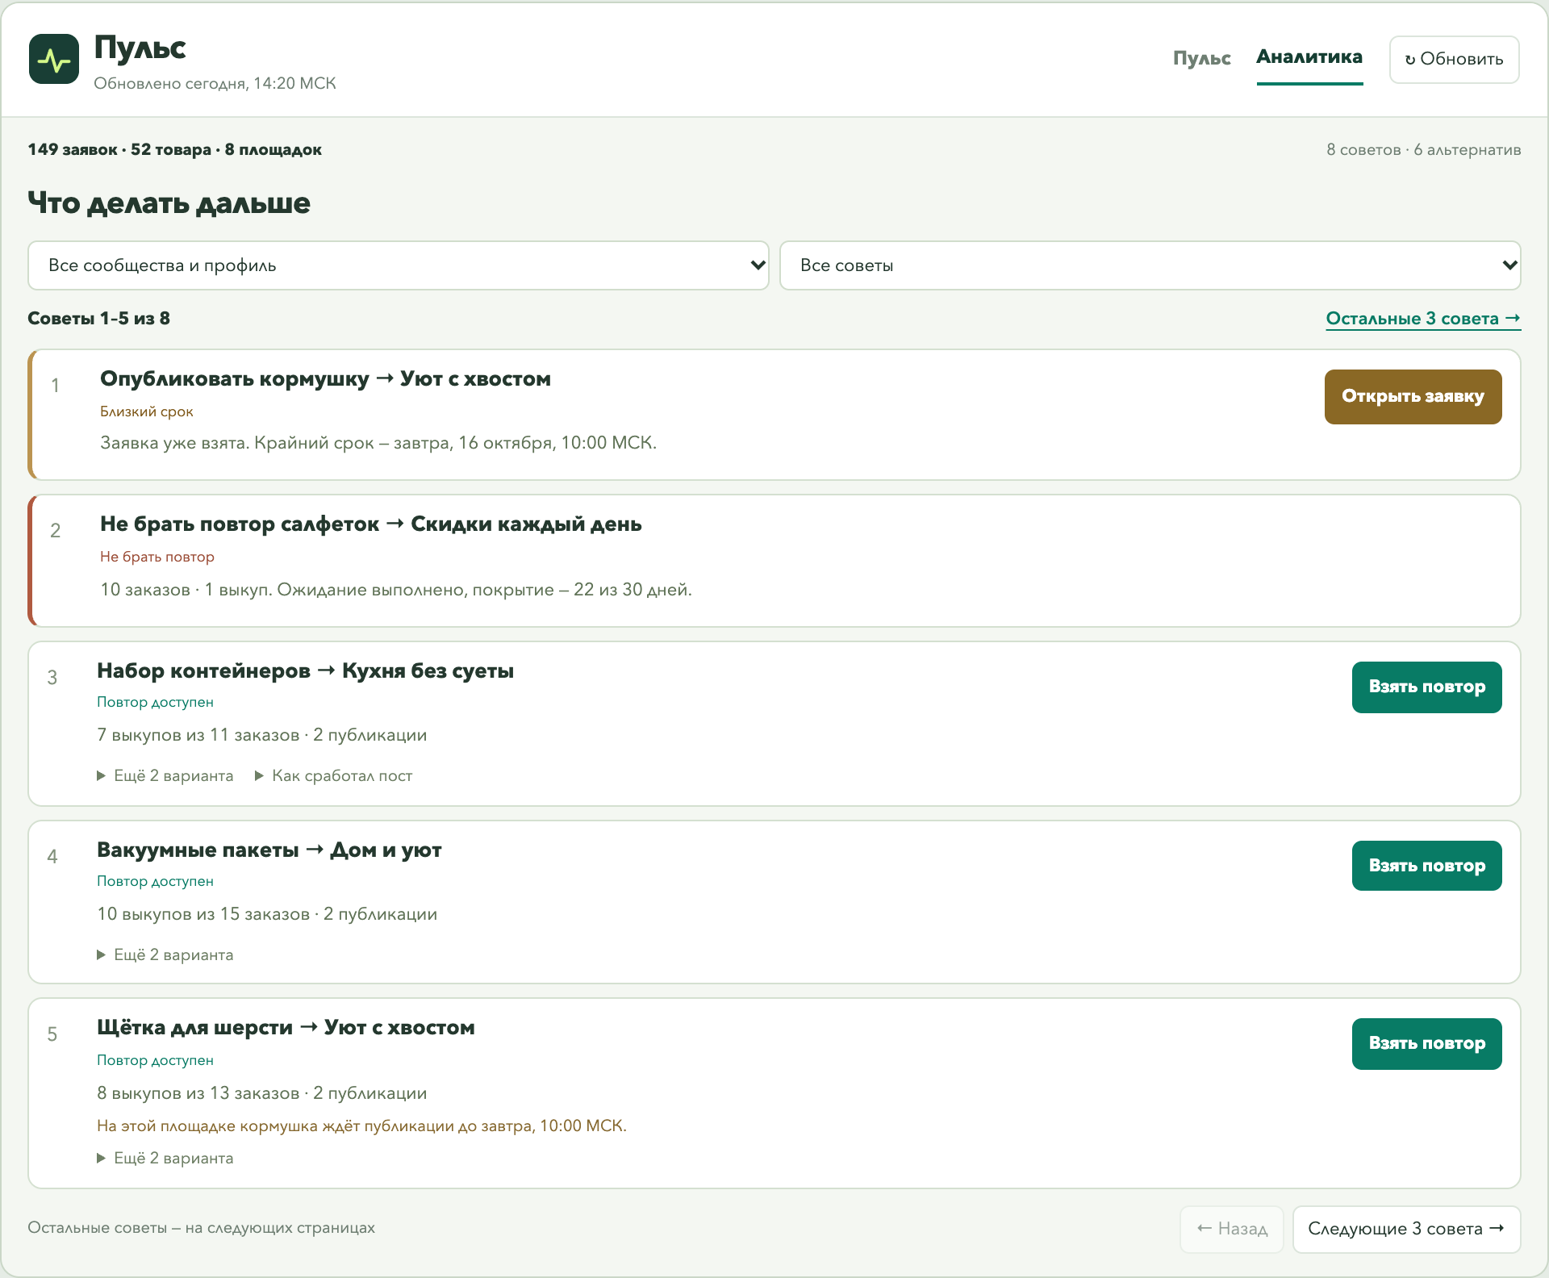
Task: Click 'Заявка уже взята. Крайний срок' description
Action: [378, 443]
